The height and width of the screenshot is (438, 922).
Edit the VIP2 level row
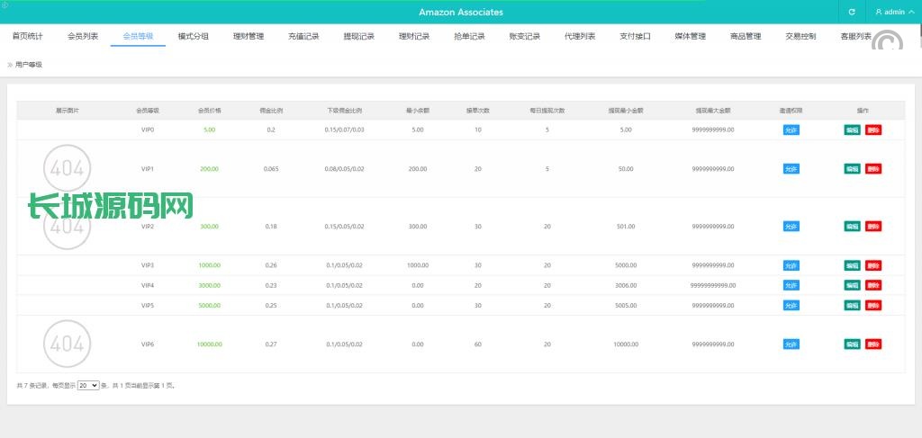(852, 227)
